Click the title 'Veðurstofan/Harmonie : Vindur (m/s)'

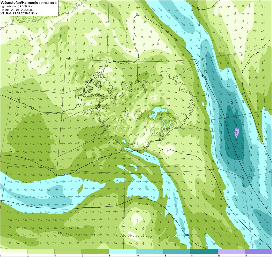(x=29, y=3)
